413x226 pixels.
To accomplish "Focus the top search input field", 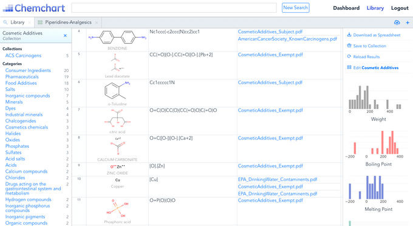I will (174, 8).
